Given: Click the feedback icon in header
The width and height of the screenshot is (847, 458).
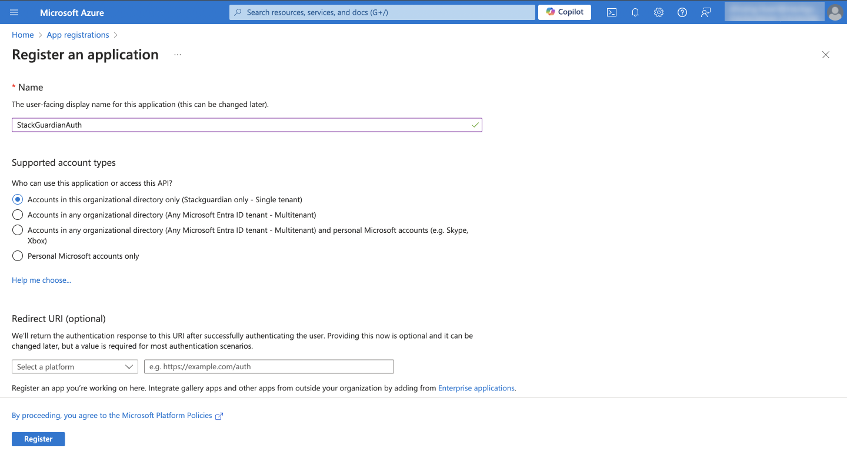Looking at the screenshot, I should [x=706, y=12].
